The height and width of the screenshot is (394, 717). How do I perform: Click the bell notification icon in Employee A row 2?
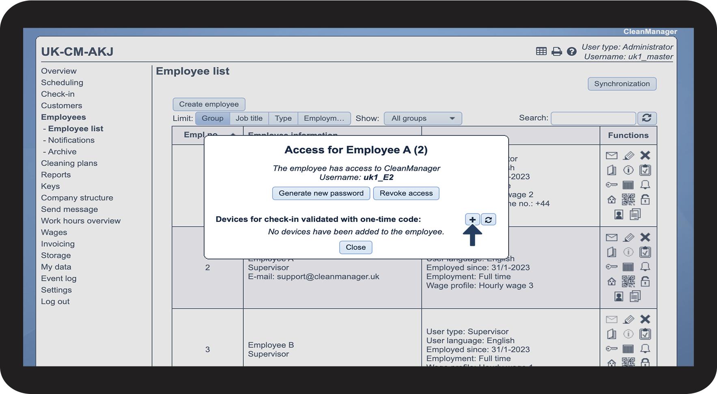click(645, 267)
